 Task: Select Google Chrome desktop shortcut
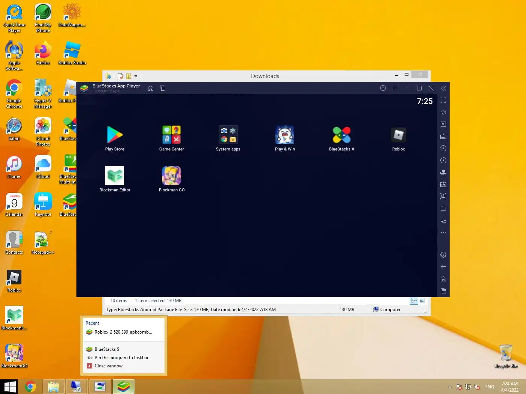(14, 94)
